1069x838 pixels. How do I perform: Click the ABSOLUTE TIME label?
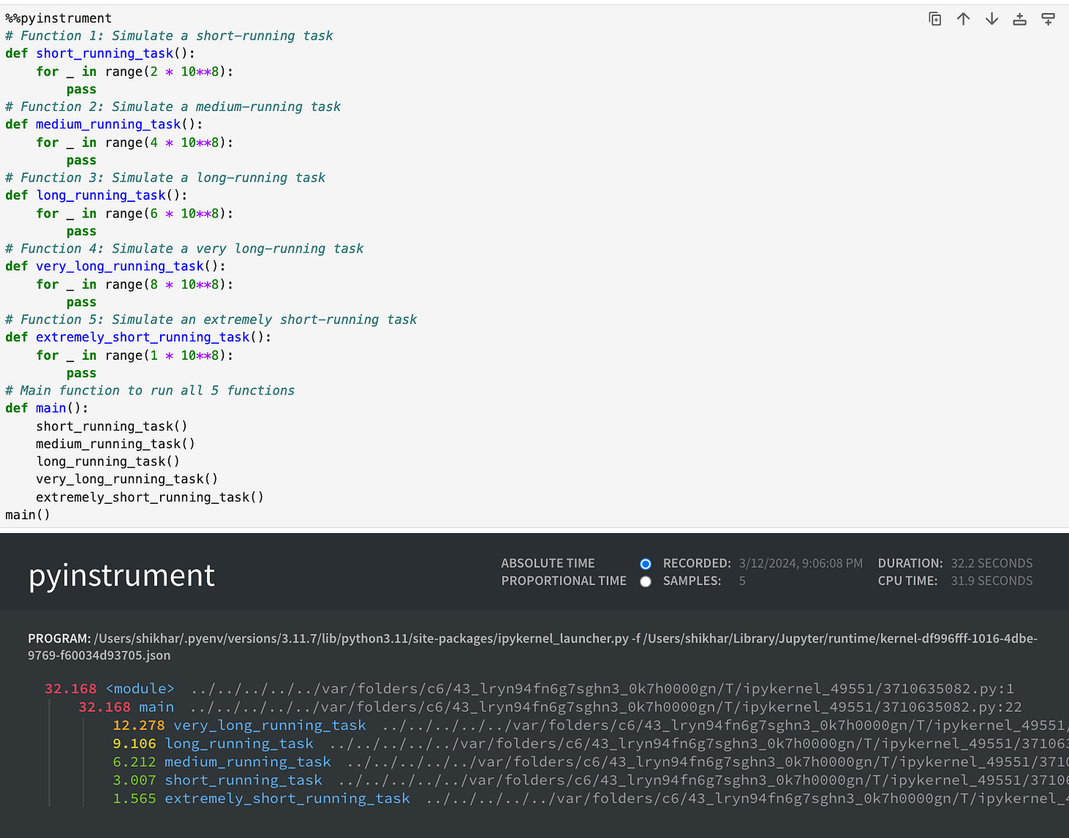pyautogui.click(x=548, y=563)
